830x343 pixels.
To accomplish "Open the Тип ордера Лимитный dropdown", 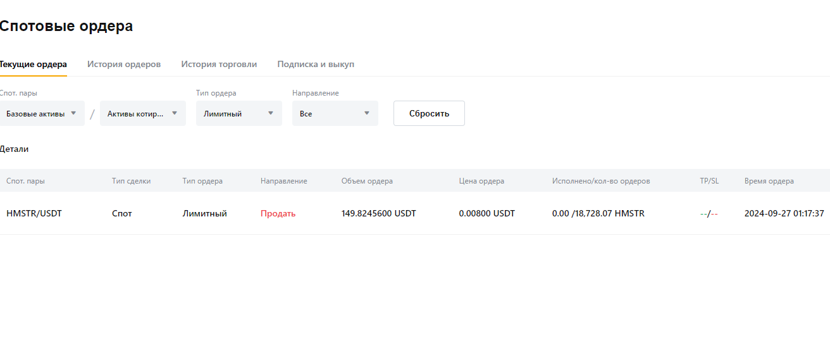I will tap(239, 113).
